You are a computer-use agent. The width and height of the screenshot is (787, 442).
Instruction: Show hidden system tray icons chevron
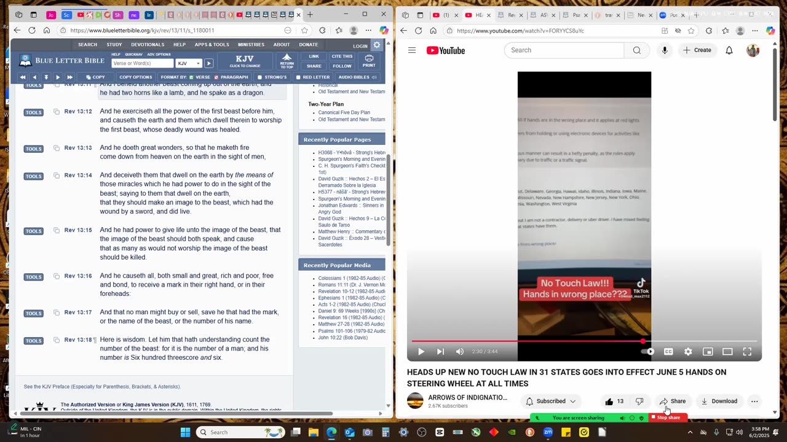(x=690, y=432)
